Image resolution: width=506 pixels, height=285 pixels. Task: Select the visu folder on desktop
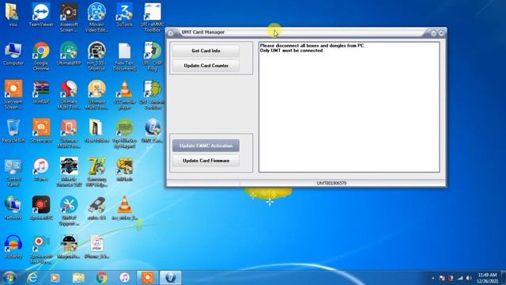[x=13, y=16]
